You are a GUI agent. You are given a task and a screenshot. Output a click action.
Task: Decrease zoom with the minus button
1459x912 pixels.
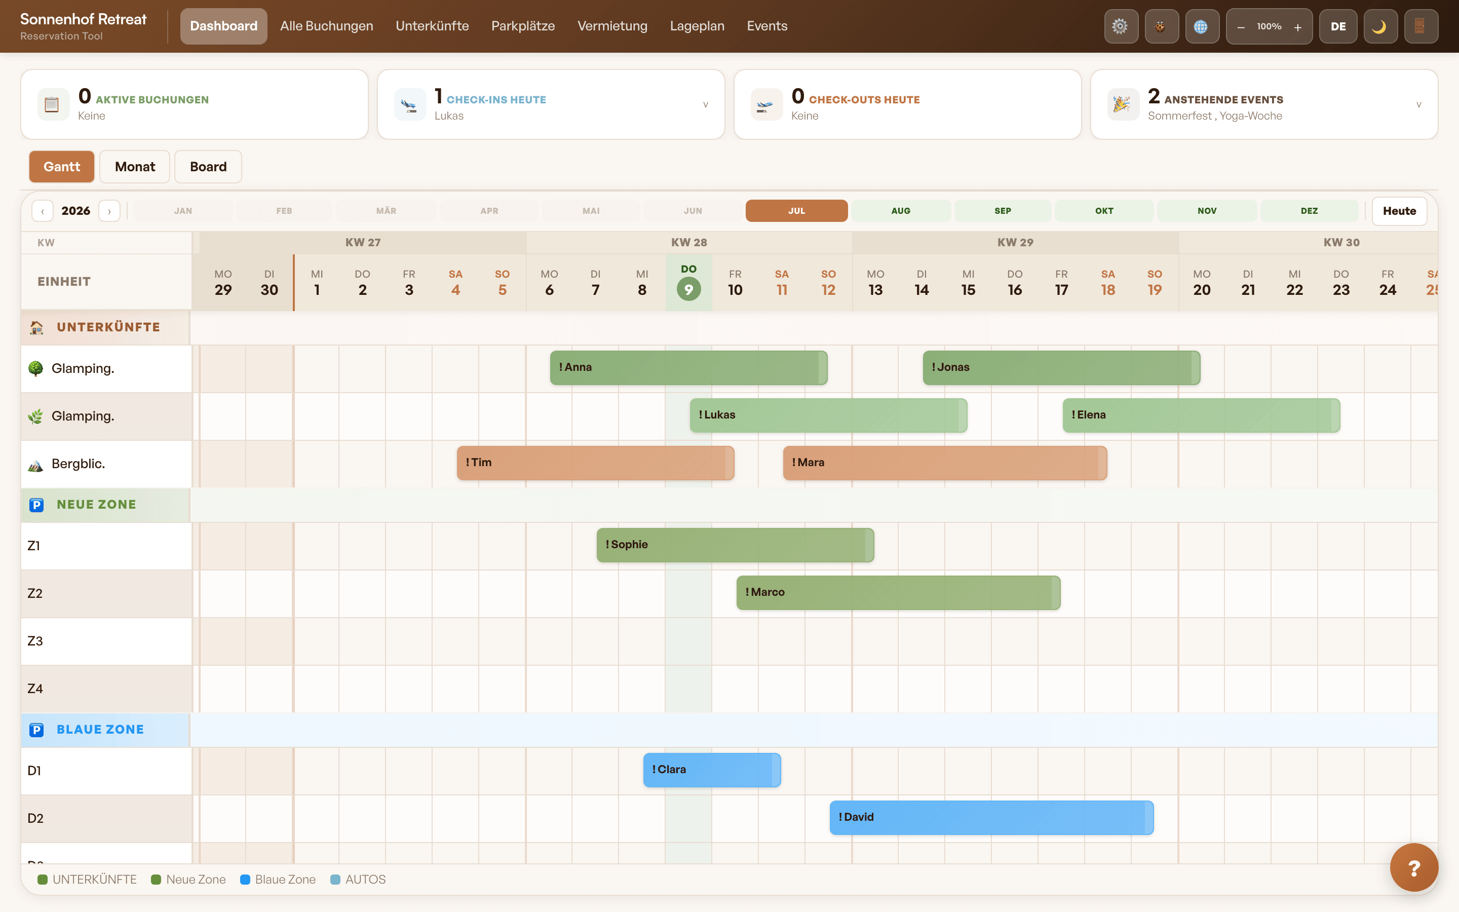[x=1241, y=26]
